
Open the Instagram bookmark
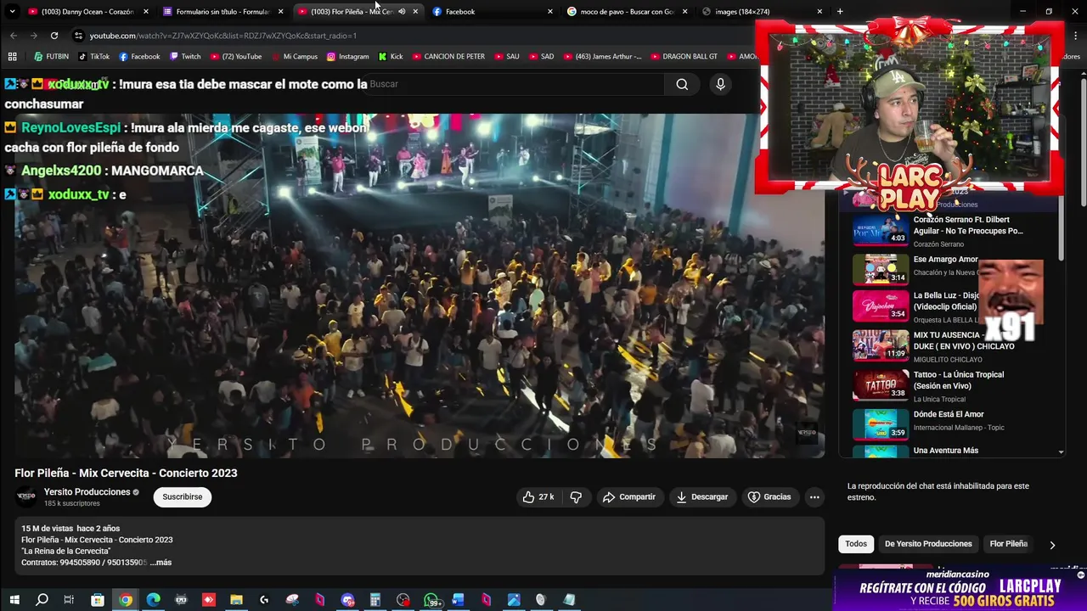[347, 56]
